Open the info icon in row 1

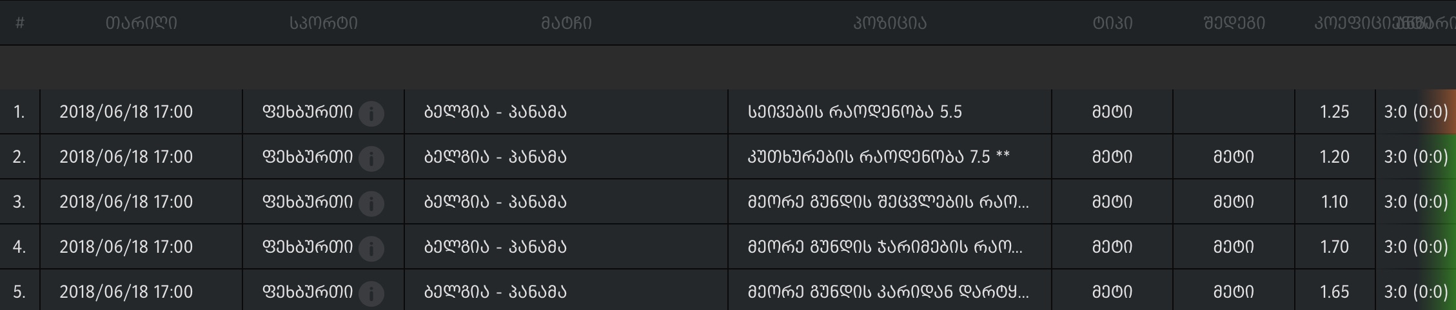371,113
